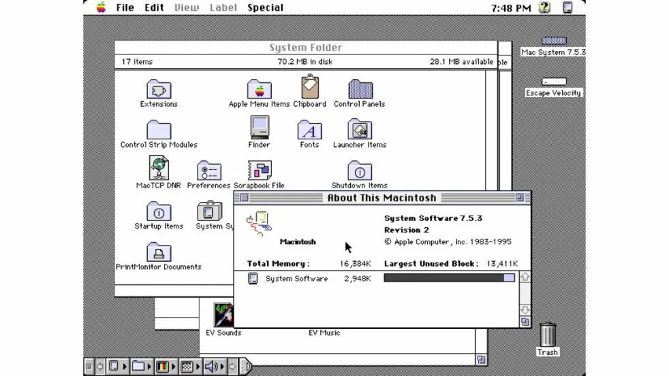Select the Escape Velocity disk icon
The height and width of the screenshot is (376, 669).
click(554, 82)
